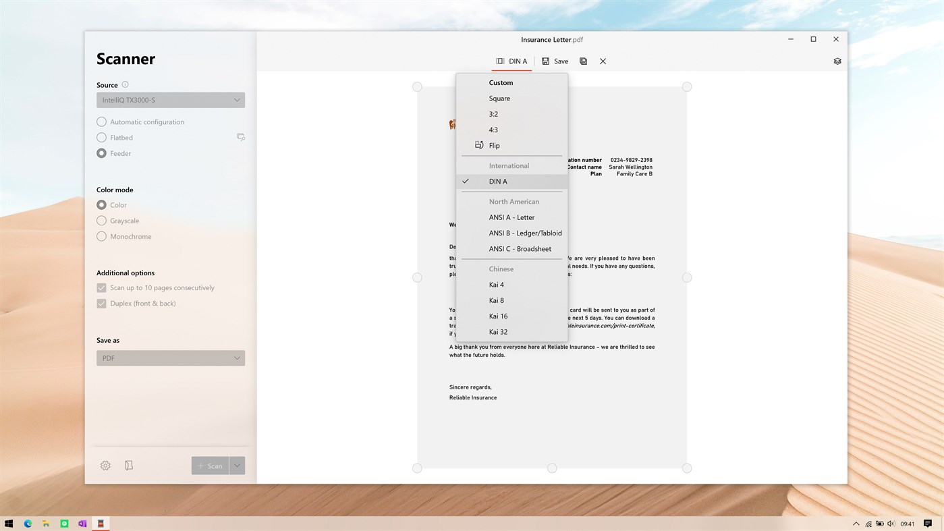Select Kai 16 paper format
Viewport: 944px width, 531px height.
[511, 316]
